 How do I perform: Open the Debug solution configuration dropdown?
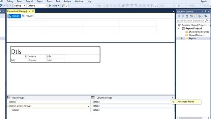[24, 6]
